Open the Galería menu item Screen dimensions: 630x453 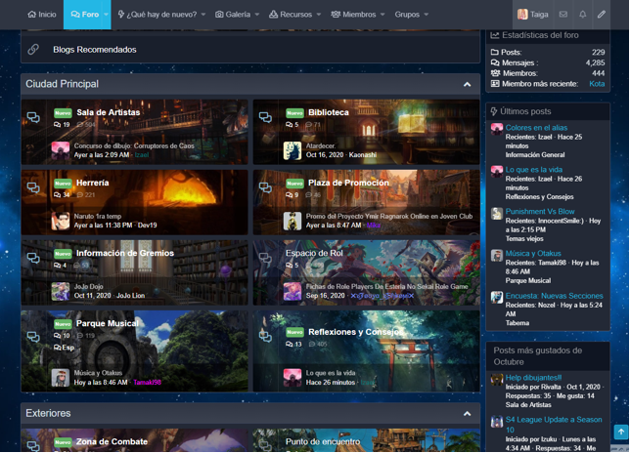(x=233, y=15)
